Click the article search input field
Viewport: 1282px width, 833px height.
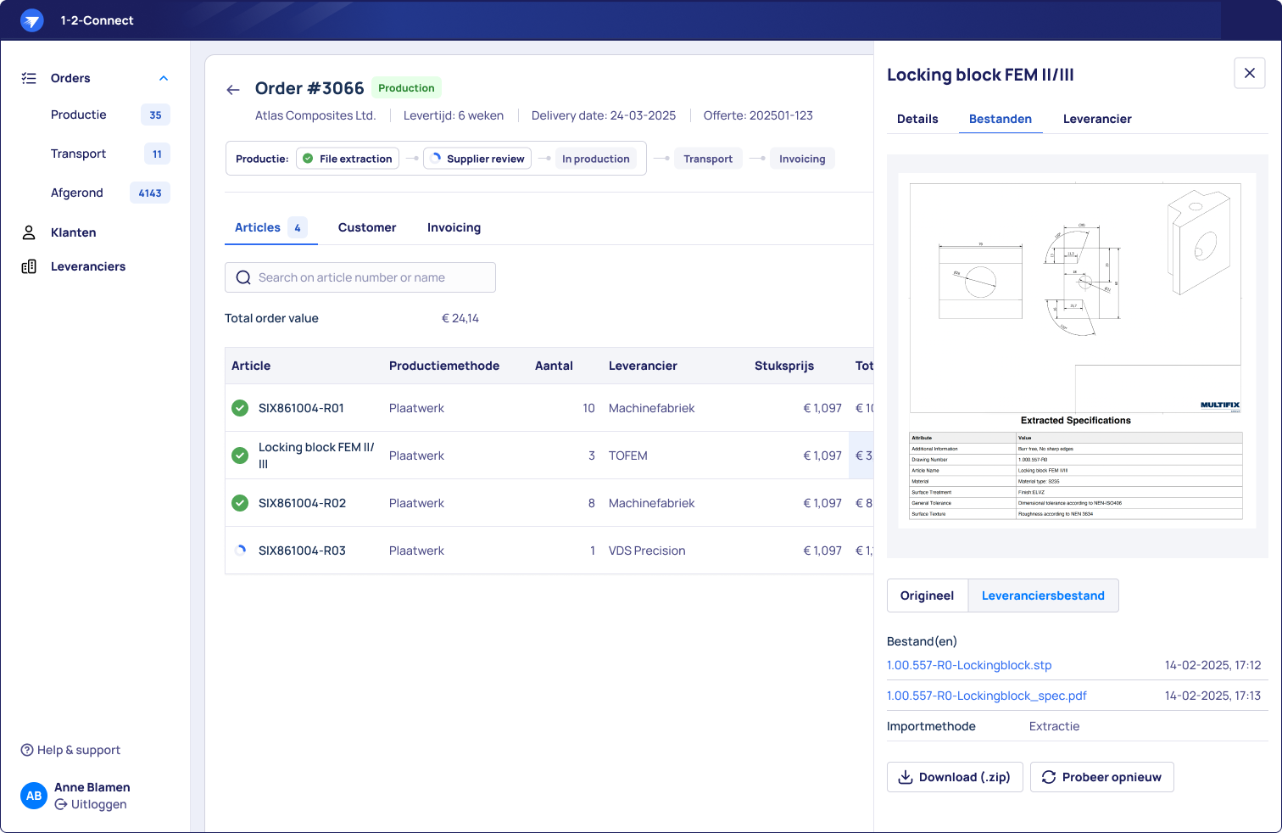pyautogui.click(x=360, y=277)
